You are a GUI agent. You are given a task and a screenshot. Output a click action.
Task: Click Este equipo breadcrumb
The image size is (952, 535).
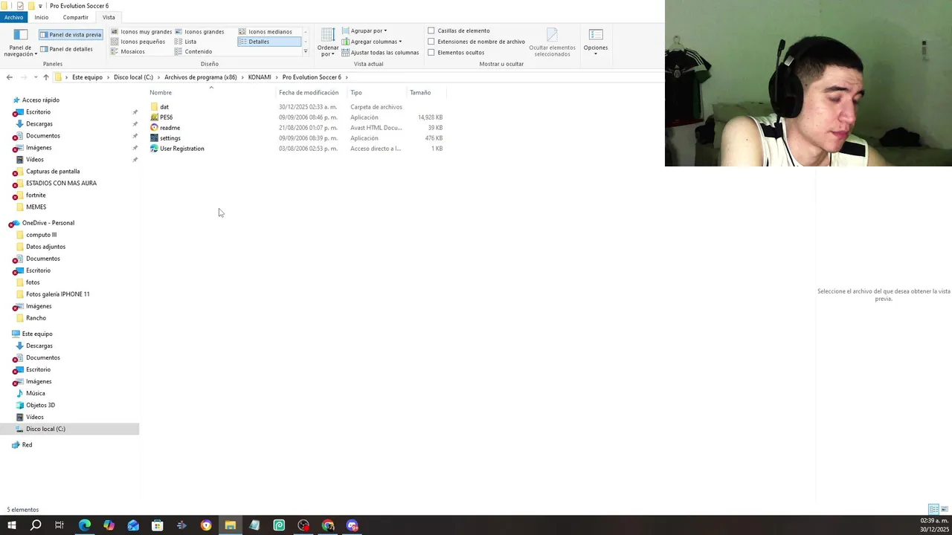tap(87, 77)
